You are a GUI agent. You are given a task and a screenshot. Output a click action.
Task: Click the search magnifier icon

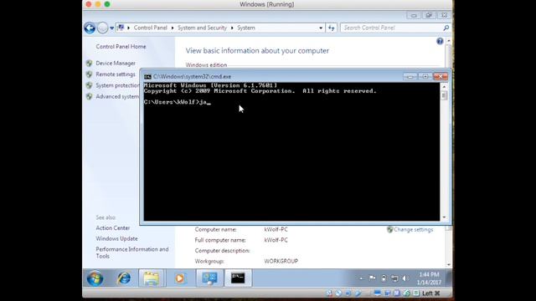tap(446, 28)
